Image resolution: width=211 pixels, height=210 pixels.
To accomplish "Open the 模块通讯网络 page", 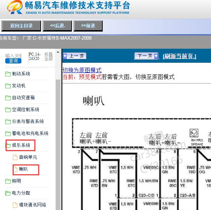I will point(33,205).
